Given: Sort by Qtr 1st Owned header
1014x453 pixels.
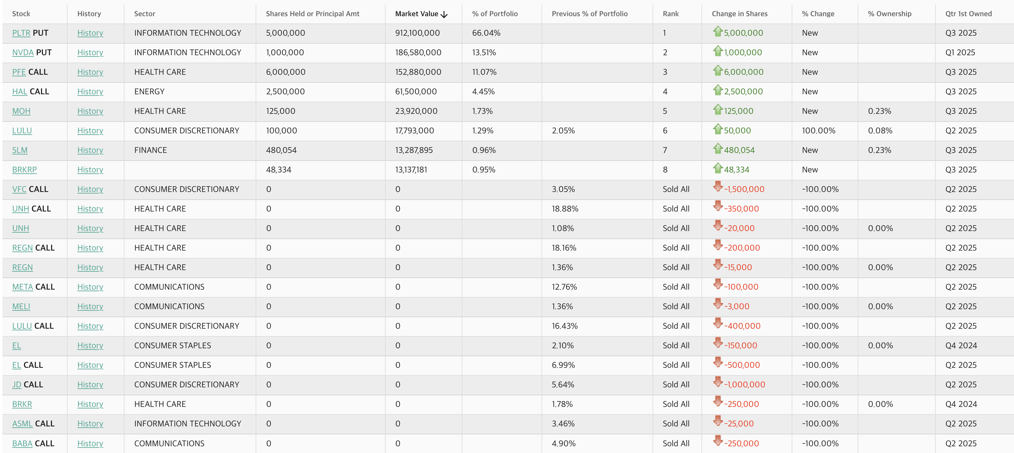Looking at the screenshot, I should coord(968,14).
